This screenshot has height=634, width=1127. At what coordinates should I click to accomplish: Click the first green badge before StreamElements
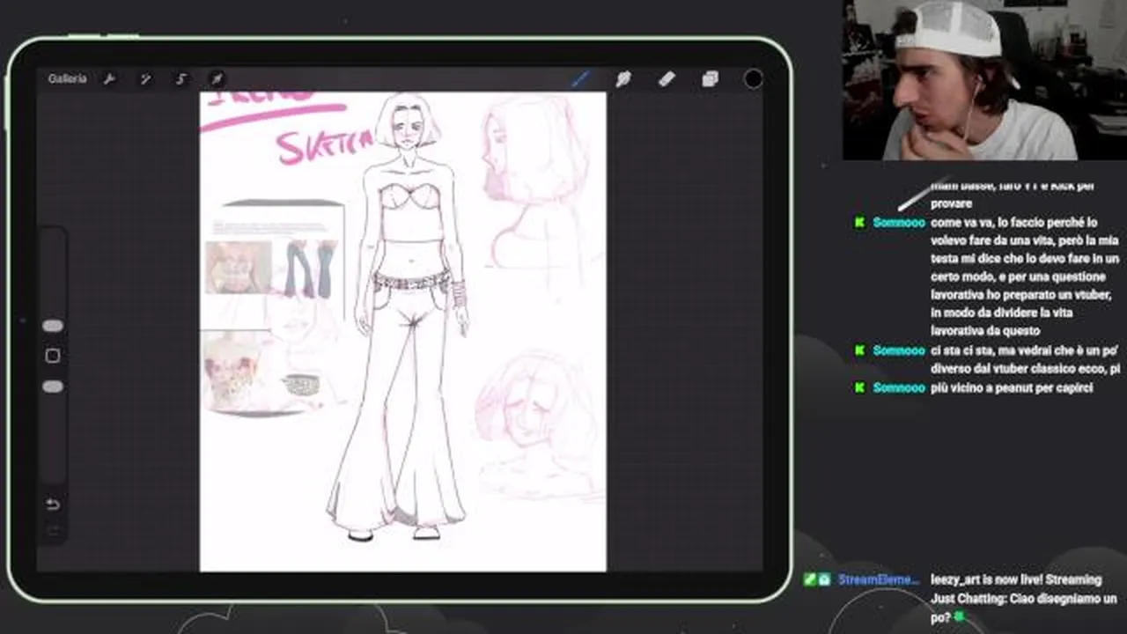click(x=809, y=579)
